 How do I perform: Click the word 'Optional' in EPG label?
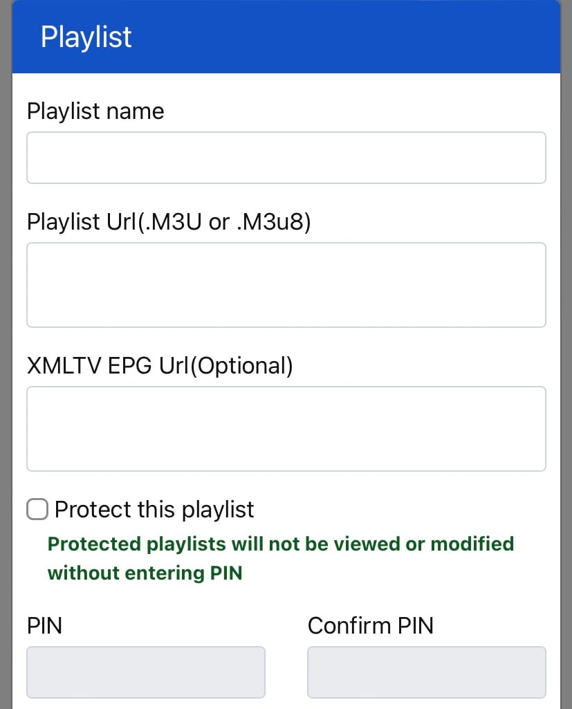click(241, 366)
